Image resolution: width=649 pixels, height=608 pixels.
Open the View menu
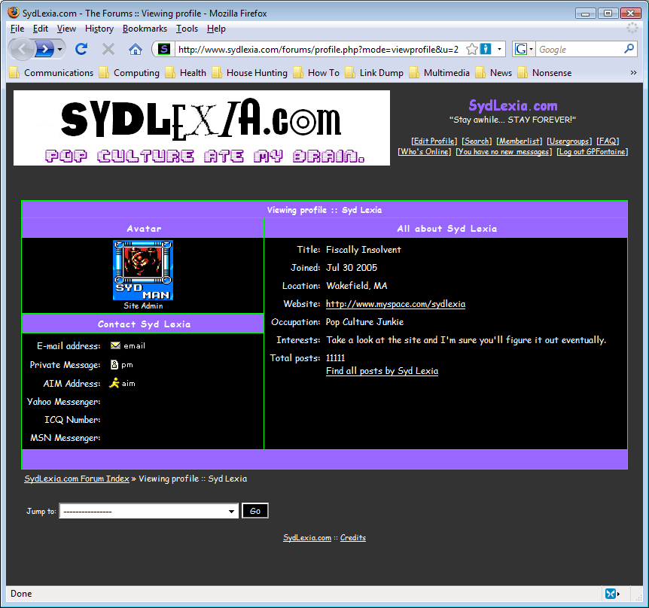coord(66,29)
